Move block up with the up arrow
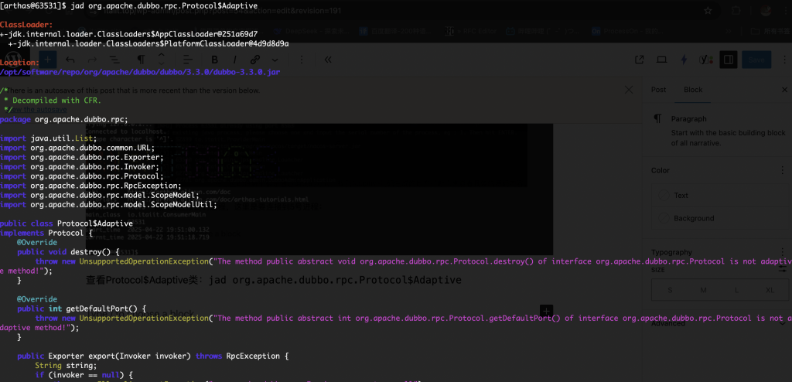The height and width of the screenshot is (382, 792). [161, 55]
